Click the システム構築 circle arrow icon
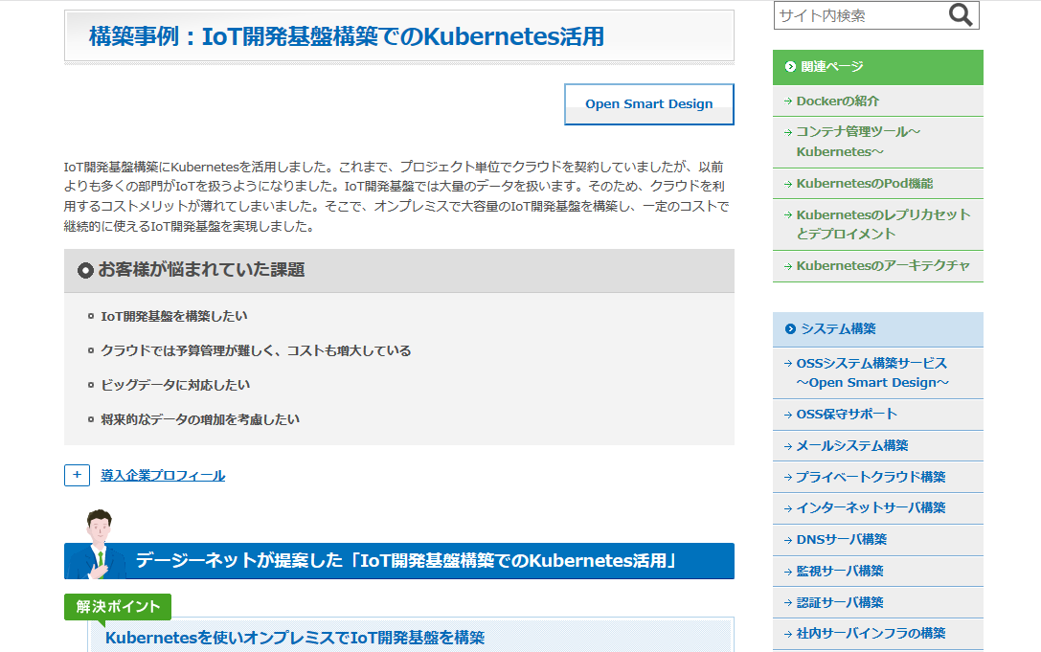The height and width of the screenshot is (652, 1041). click(789, 329)
